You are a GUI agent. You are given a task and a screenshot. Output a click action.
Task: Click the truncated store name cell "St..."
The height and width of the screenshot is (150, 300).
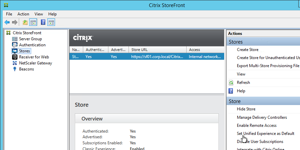pyautogui.click(x=75, y=57)
